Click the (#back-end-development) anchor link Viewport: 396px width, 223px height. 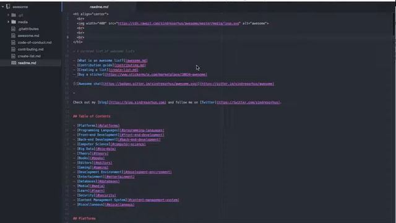139,139
